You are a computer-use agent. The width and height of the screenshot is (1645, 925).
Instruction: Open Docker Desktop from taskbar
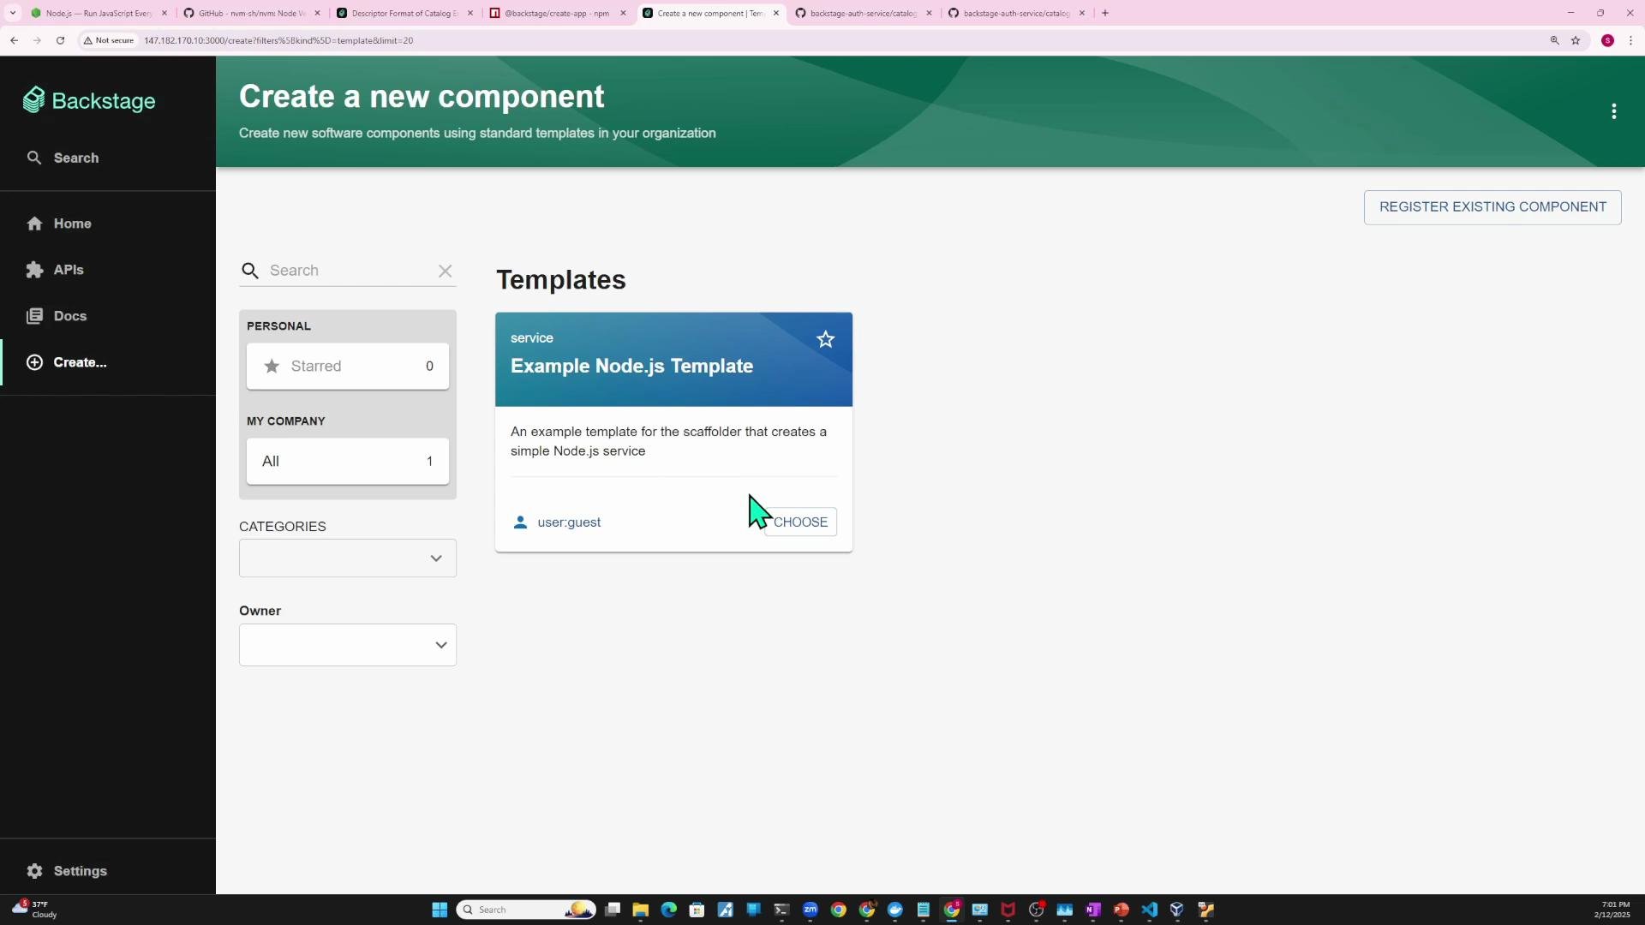coord(895,910)
